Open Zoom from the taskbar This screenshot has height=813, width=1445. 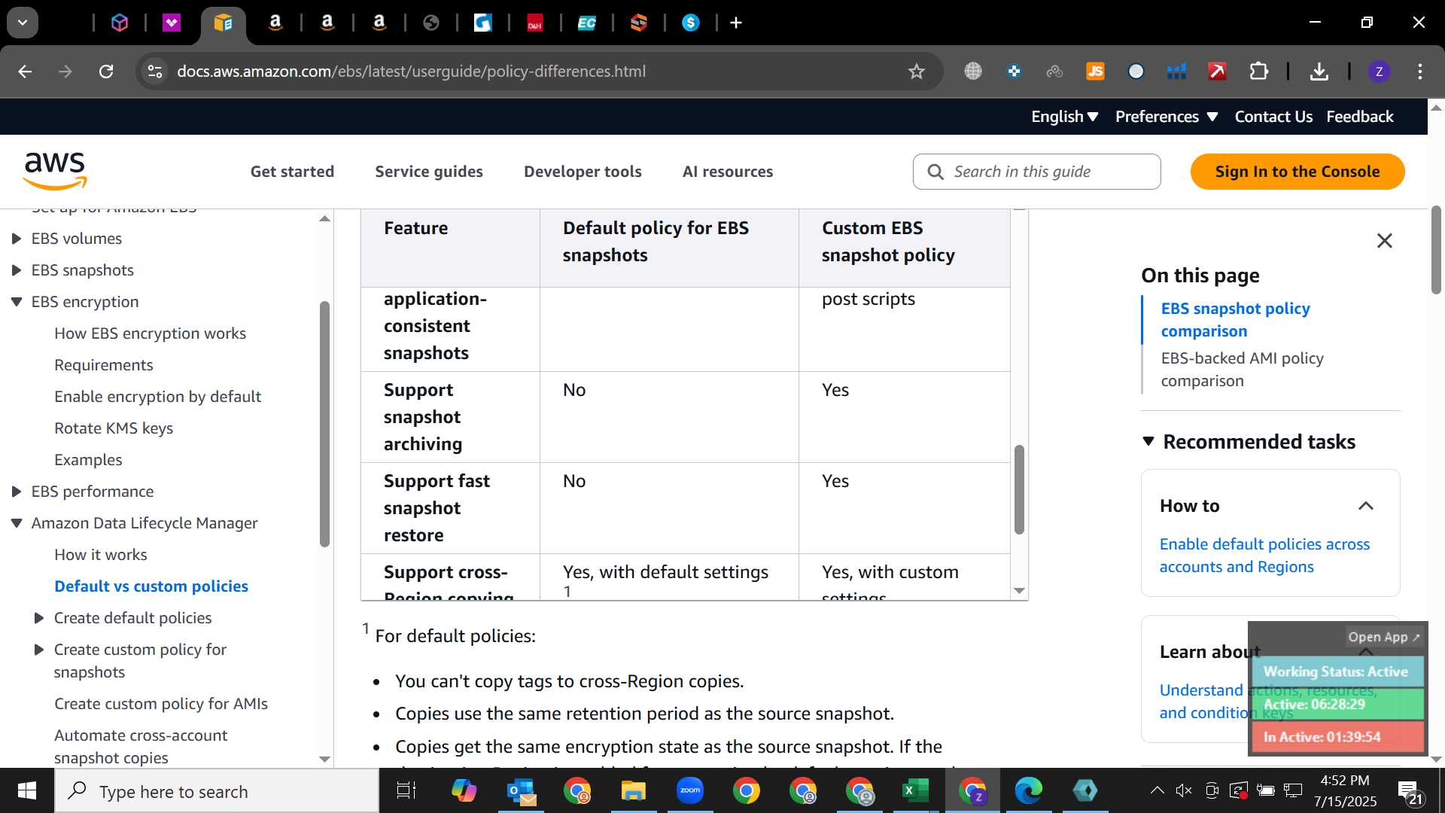(x=689, y=790)
